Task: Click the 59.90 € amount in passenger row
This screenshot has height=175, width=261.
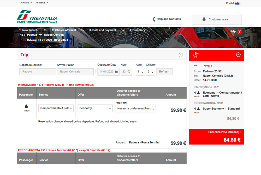Action: [x=178, y=110]
